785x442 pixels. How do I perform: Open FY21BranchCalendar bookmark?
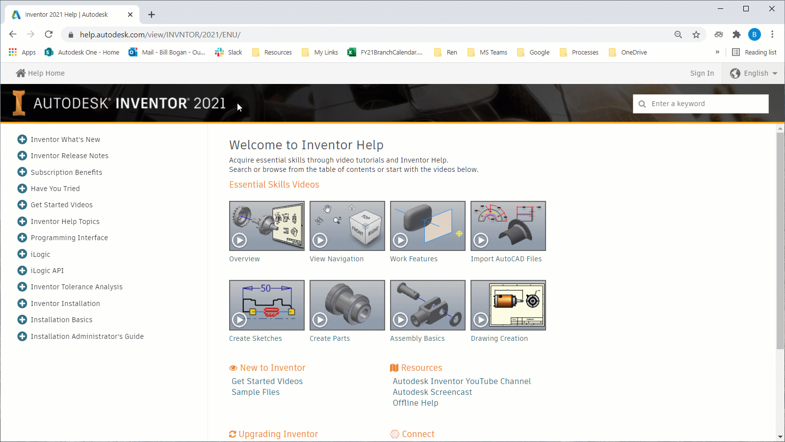pos(385,52)
